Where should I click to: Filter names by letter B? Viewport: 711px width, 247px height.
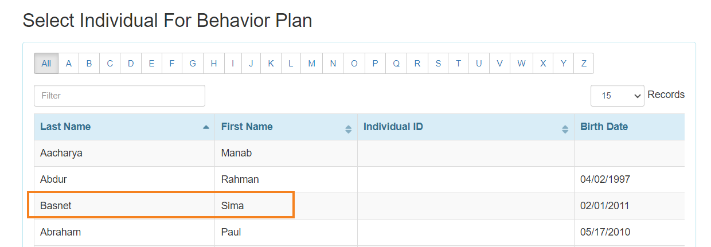[89, 64]
